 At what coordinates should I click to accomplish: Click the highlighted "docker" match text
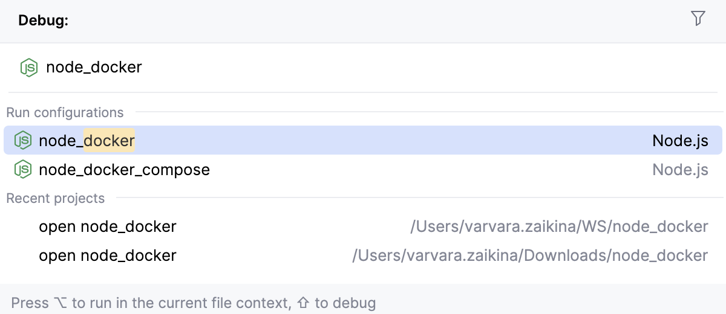click(x=109, y=141)
